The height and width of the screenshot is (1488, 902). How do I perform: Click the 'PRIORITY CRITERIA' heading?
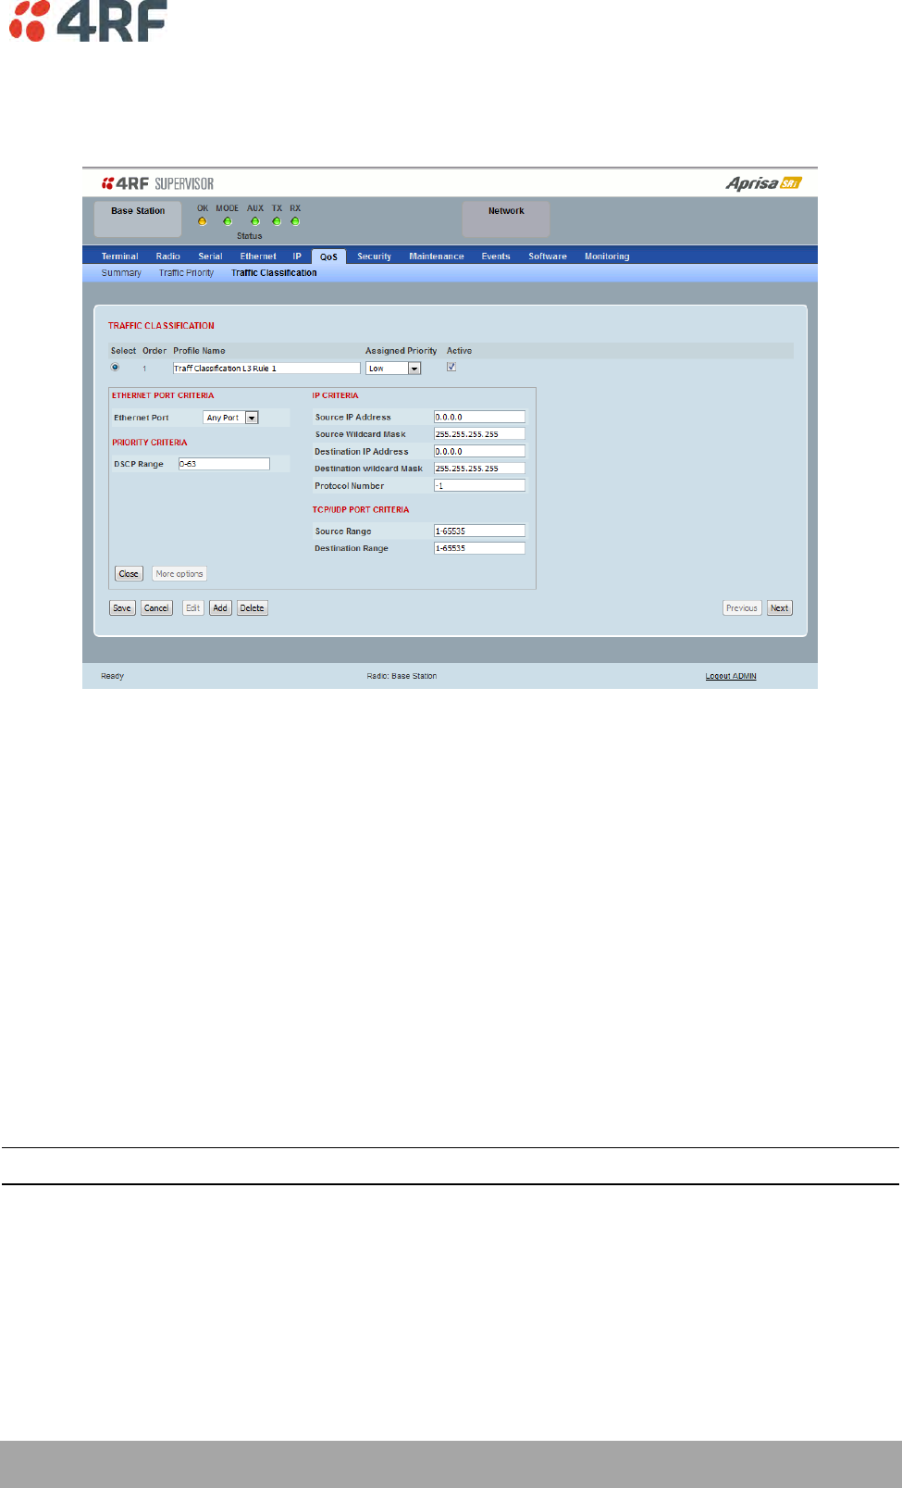tap(149, 443)
